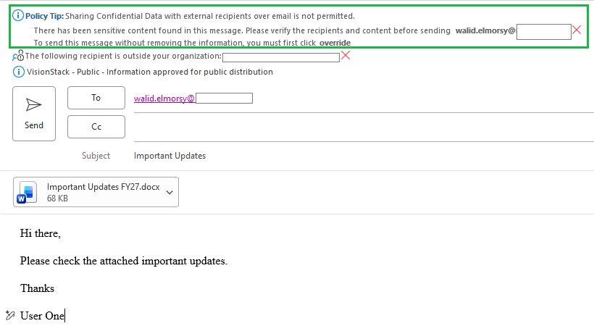
Task: Open Important Updates FY27.docx attachment
Action: tap(103, 187)
